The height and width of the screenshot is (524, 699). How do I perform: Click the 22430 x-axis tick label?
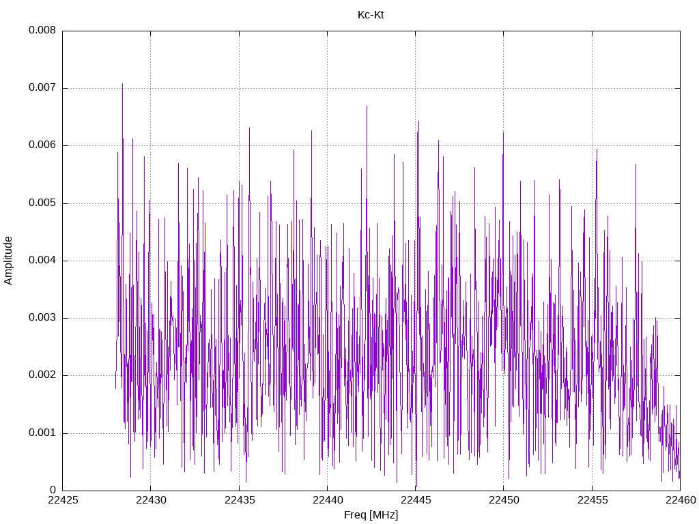(151, 500)
